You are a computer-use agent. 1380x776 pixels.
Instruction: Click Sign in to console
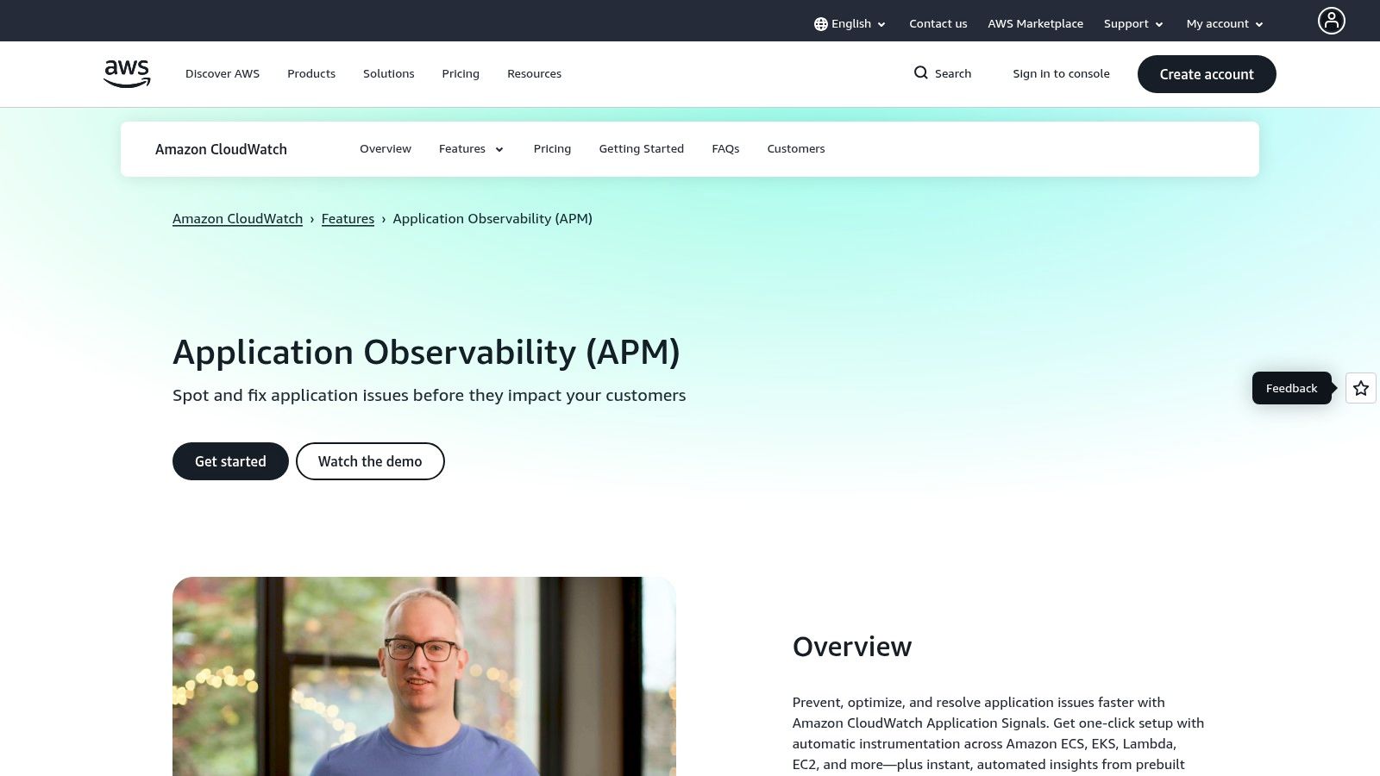(x=1061, y=74)
